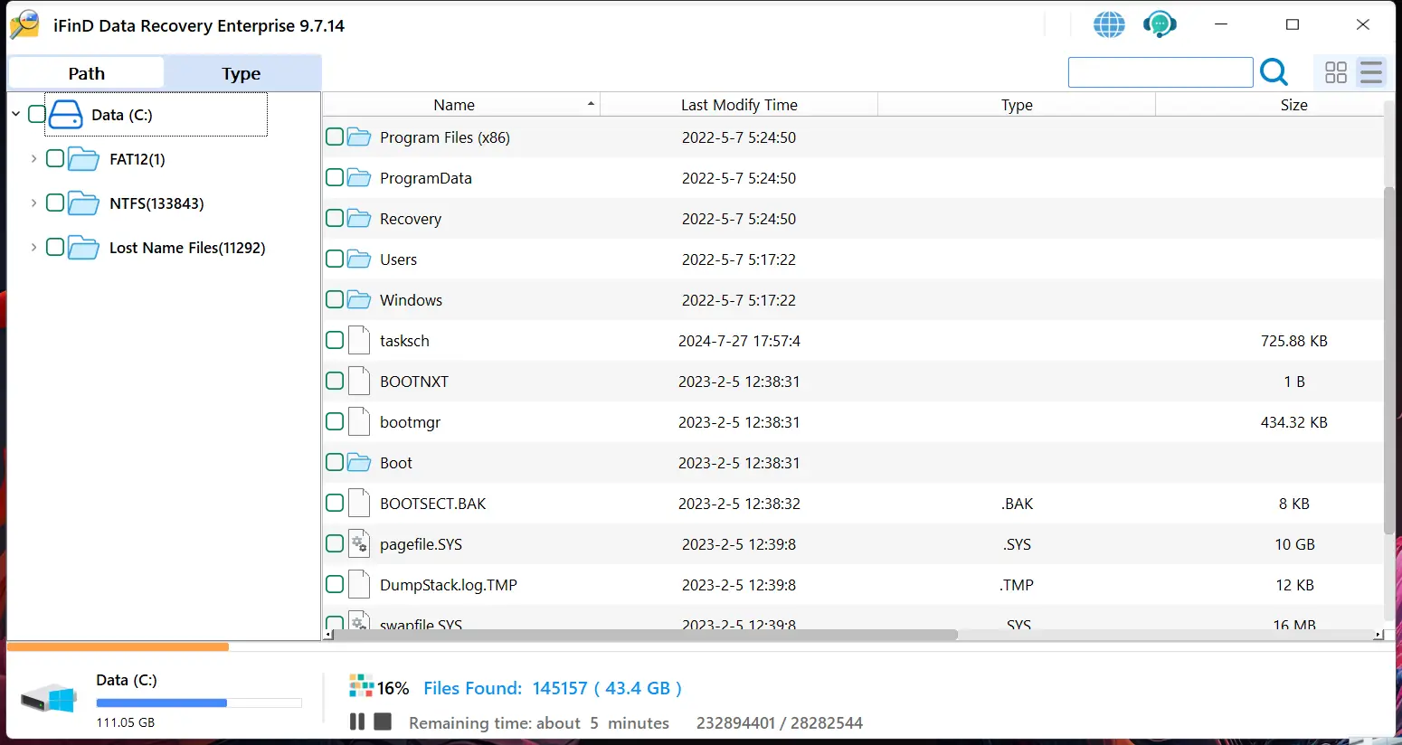This screenshot has width=1402, height=745.
Task: Select the Recovery folder name
Action: click(411, 219)
